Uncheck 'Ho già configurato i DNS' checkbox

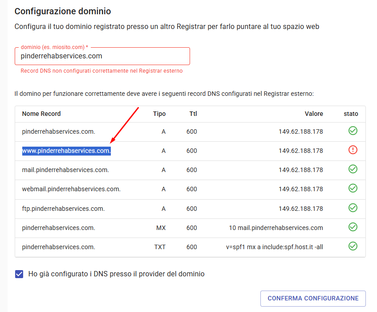[19, 274]
